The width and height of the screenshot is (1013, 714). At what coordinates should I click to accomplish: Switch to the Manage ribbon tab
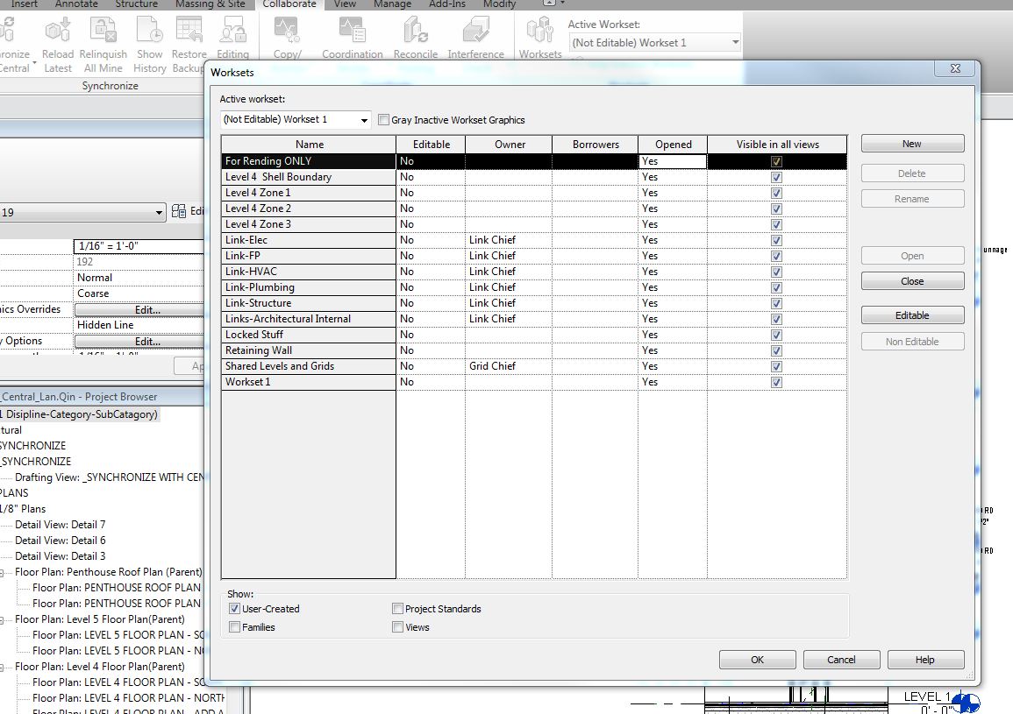392,4
